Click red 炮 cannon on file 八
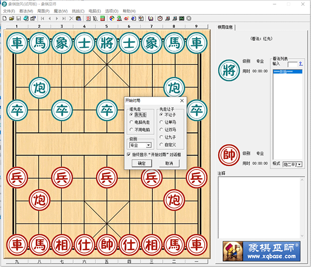Screen dimensions: 311x267 point(39,200)
